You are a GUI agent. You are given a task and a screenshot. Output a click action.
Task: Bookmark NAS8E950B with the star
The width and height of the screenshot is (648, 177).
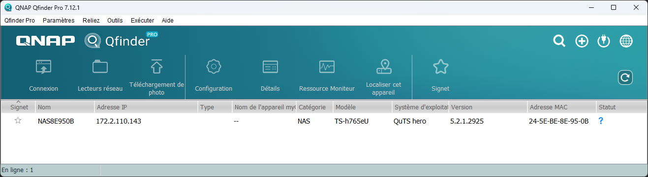click(18, 121)
